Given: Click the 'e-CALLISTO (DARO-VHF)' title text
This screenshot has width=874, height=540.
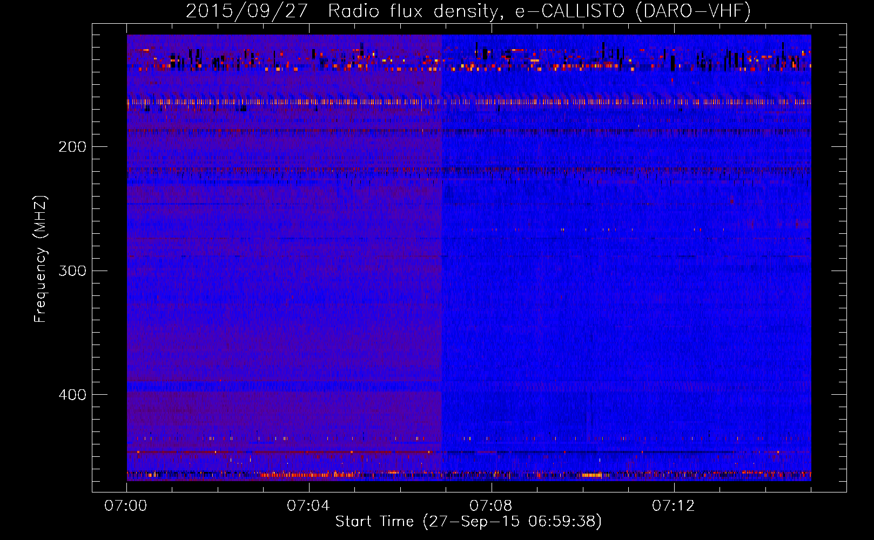Looking at the screenshot, I should [x=633, y=11].
